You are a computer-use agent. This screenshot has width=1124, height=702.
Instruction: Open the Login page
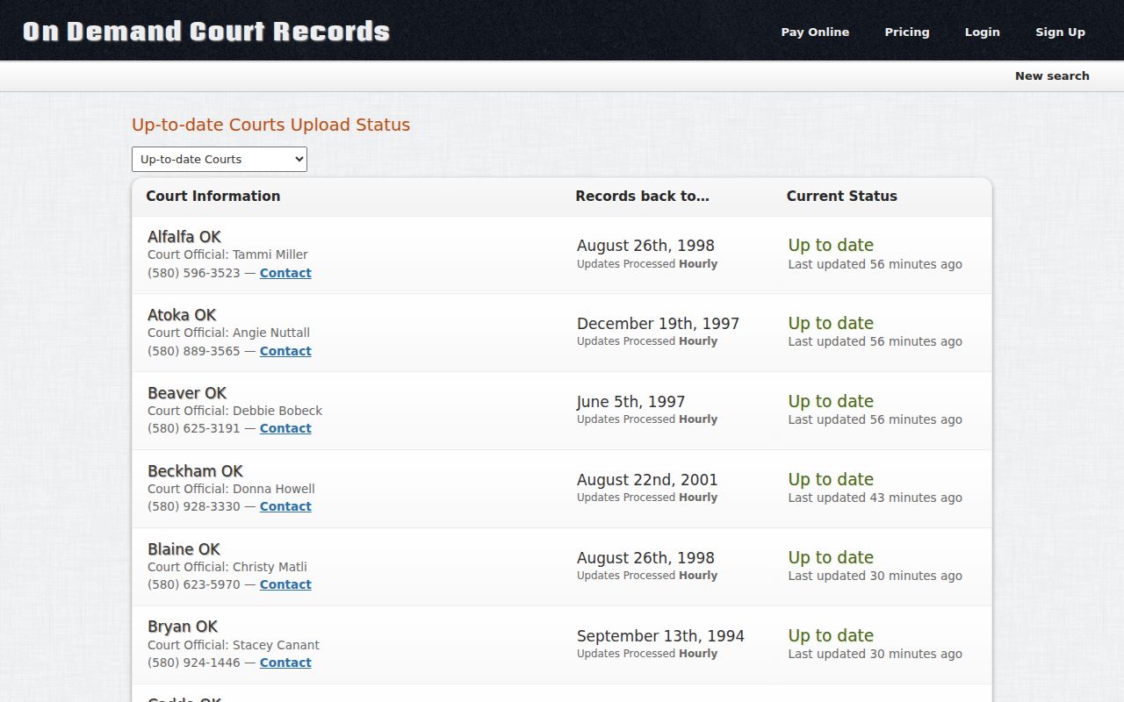coord(982,32)
